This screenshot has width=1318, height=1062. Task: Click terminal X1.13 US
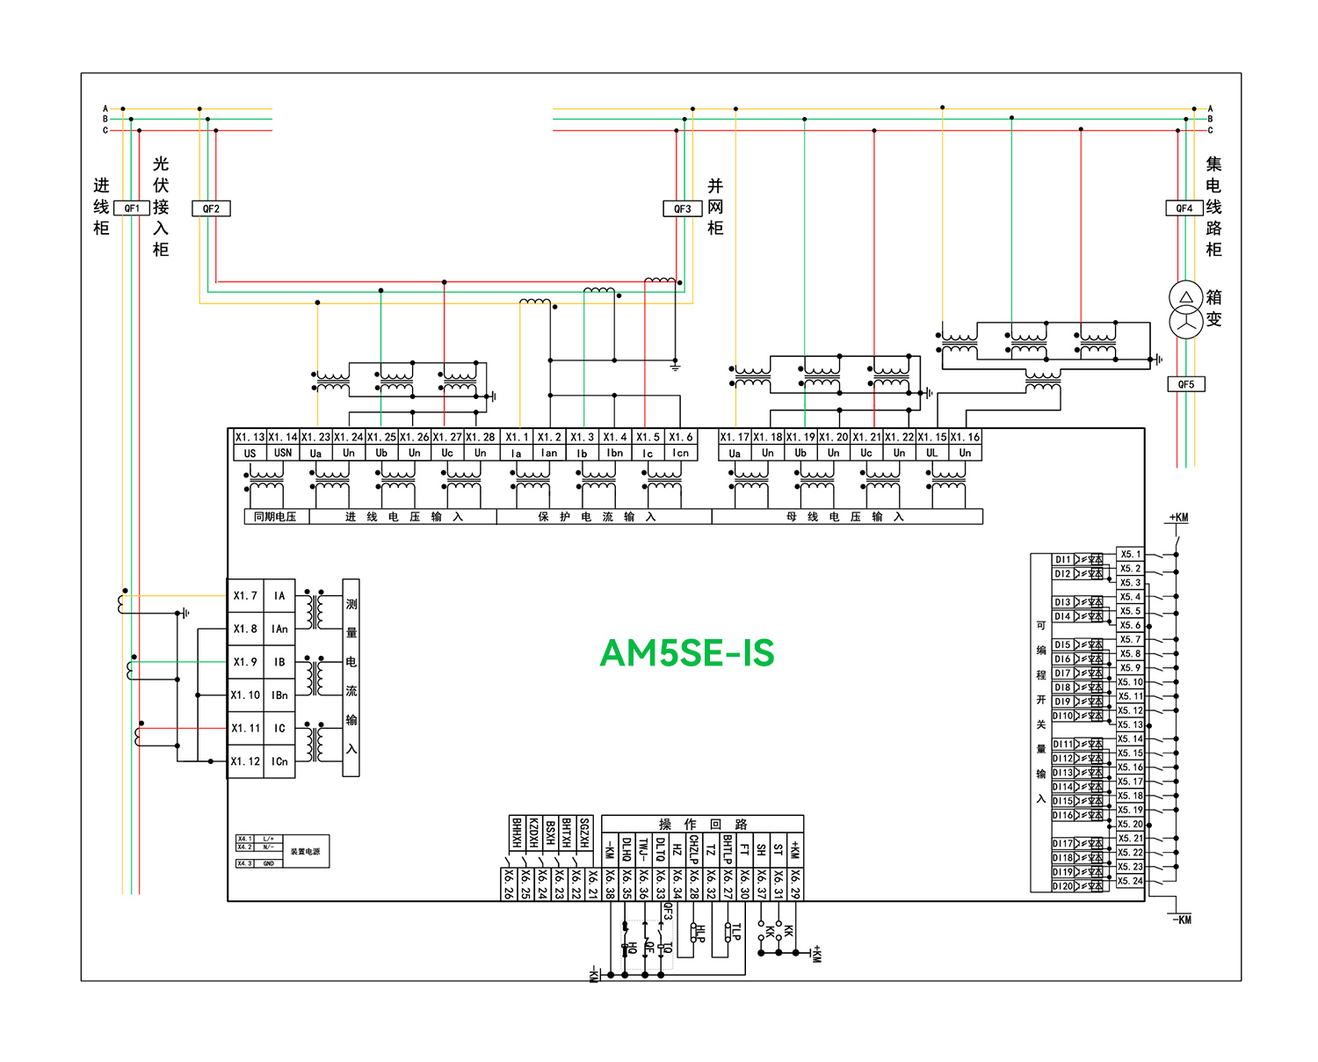(250, 445)
